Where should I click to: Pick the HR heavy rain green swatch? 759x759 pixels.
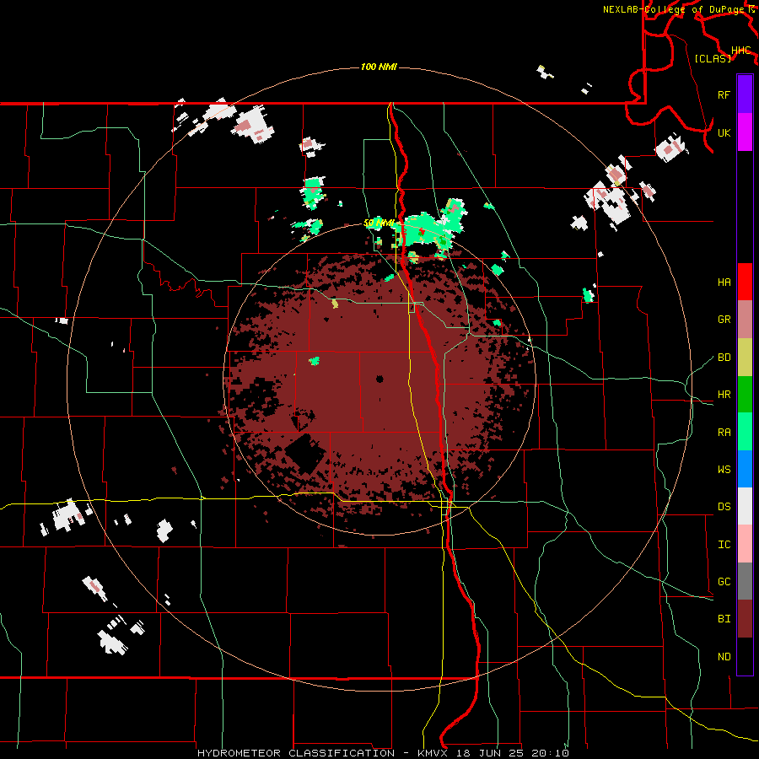click(x=745, y=394)
